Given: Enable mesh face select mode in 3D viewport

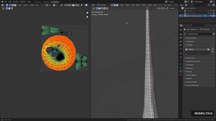Looking at the screenshot, I should pyautogui.click(x=117, y=5).
